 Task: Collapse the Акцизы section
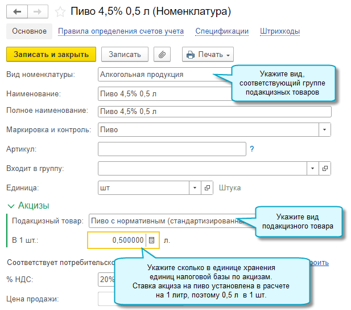pos(11,206)
